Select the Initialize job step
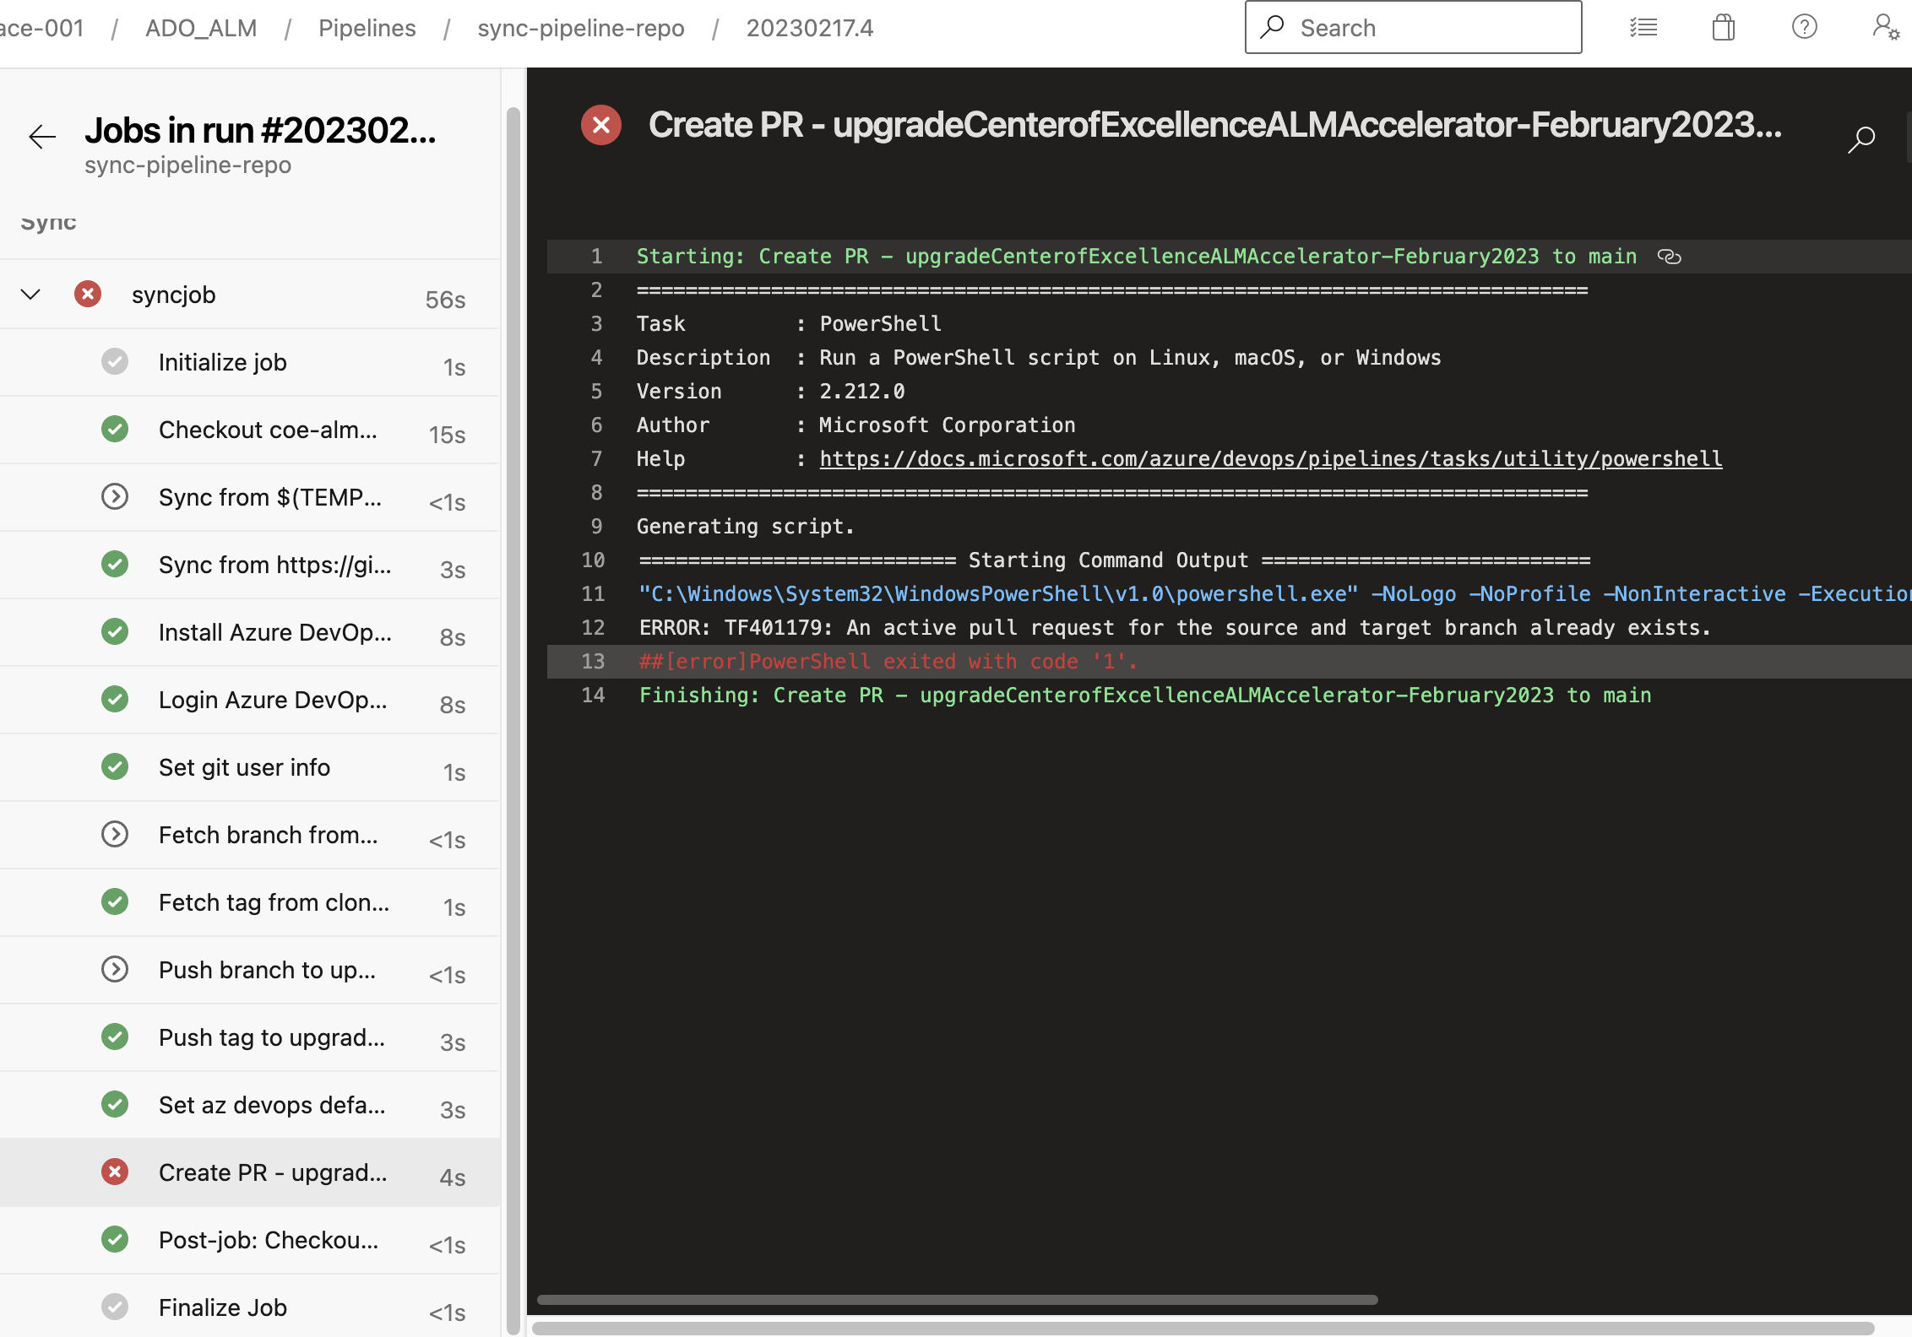This screenshot has width=1912, height=1337. 223,362
